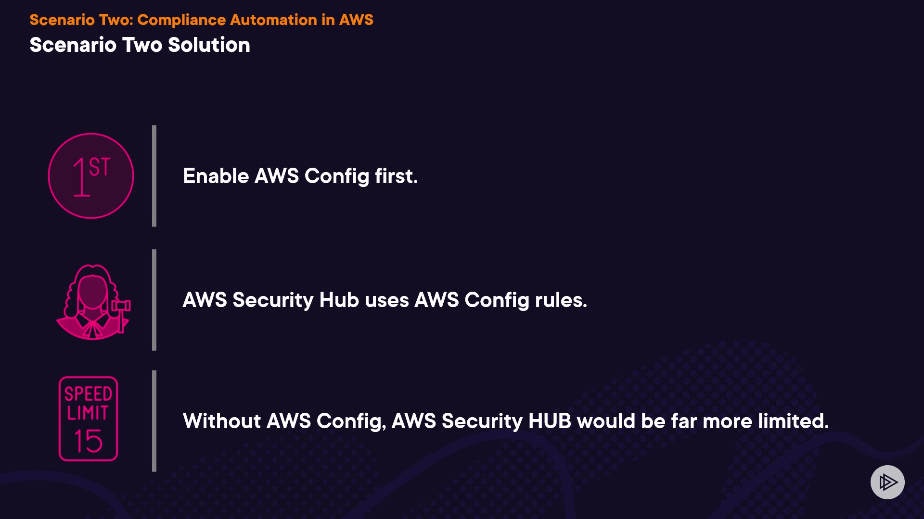The width and height of the screenshot is (924, 519).
Task: Click the 'Without AWS Config' sentence
Action: point(505,421)
